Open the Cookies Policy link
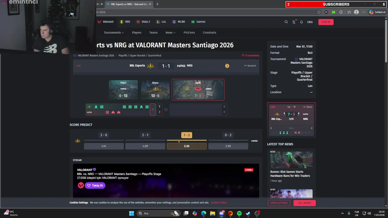 [219, 203]
